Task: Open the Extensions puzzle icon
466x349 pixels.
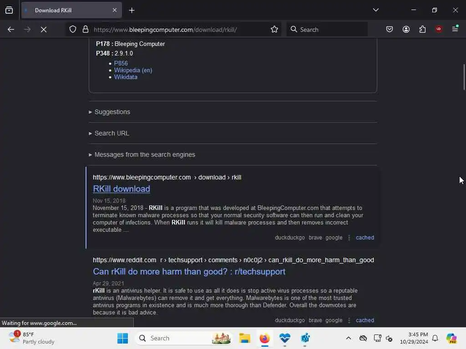Action: click(422, 30)
